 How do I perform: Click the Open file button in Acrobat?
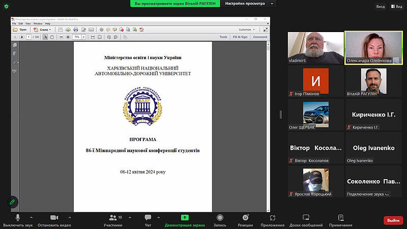(20, 30)
